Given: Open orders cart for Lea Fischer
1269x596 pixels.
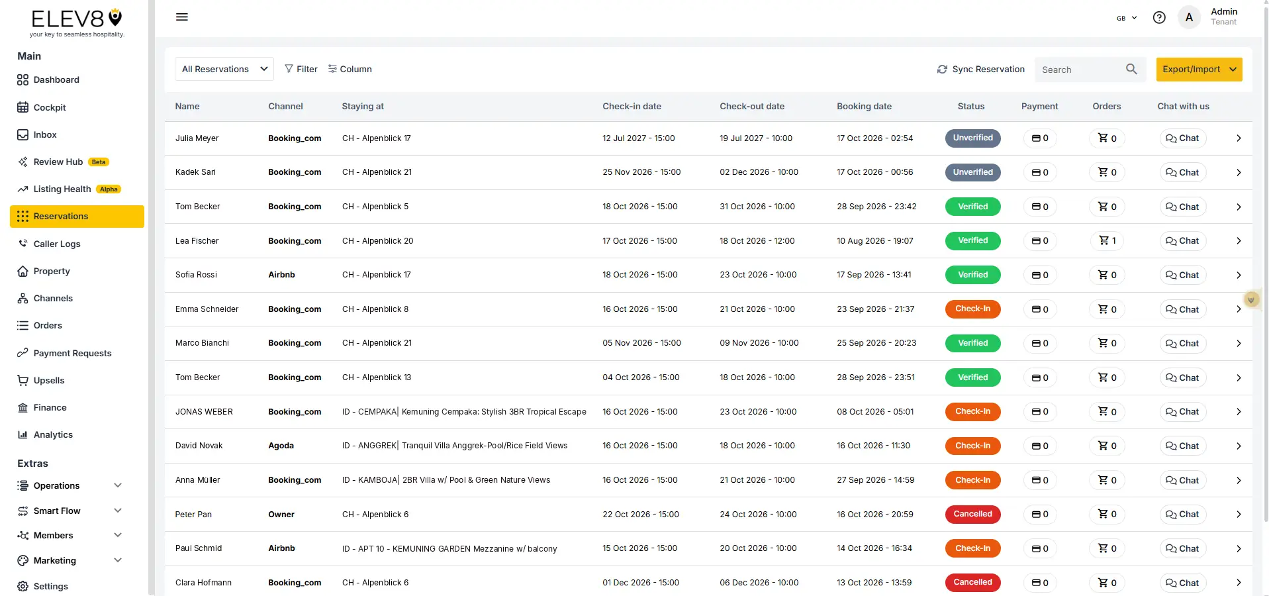Looking at the screenshot, I should click(x=1107, y=241).
